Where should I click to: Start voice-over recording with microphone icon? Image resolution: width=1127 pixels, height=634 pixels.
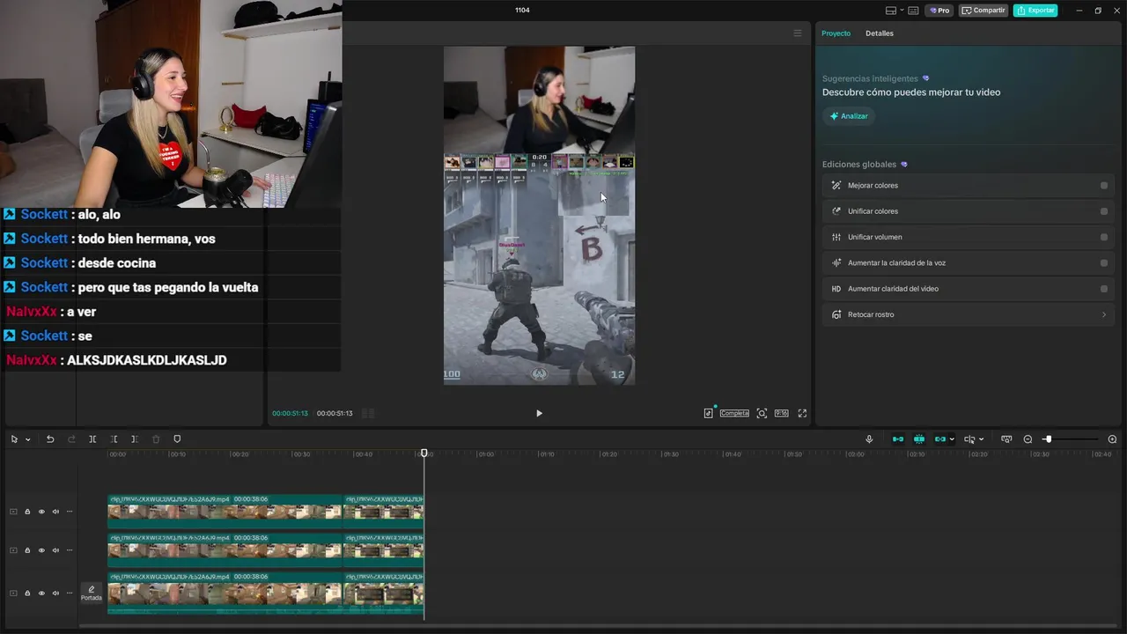pyautogui.click(x=869, y=439)
